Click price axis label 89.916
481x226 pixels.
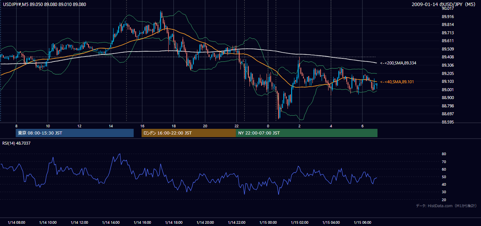coord(448,17)
